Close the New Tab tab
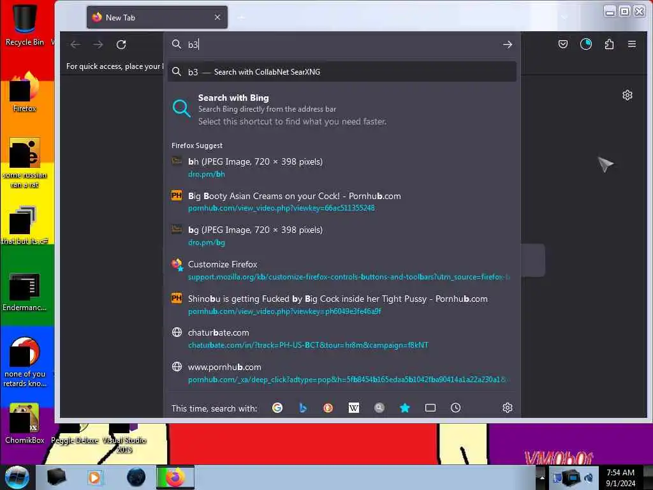 [217, 17]
